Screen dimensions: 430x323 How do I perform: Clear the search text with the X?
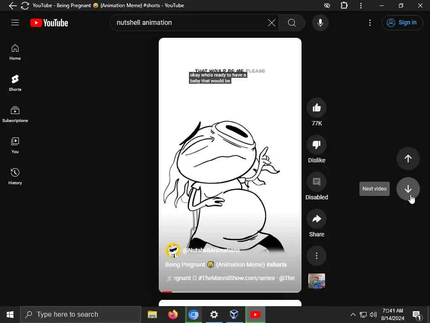(x=272, y=23)
